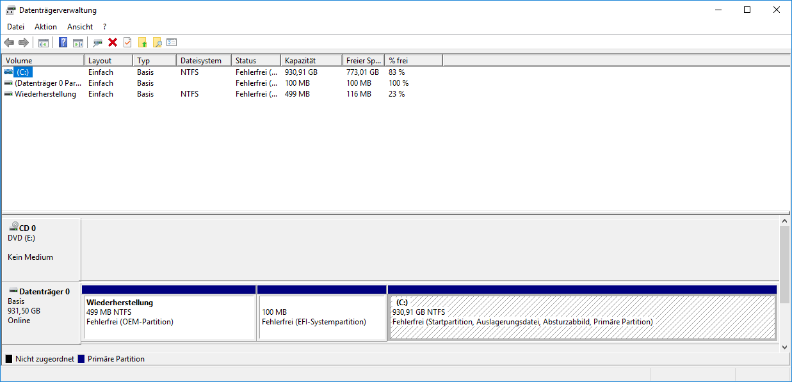Click the yellow page with green arrow icon
This screenshot has height=382, width=792.
[142, 43]
